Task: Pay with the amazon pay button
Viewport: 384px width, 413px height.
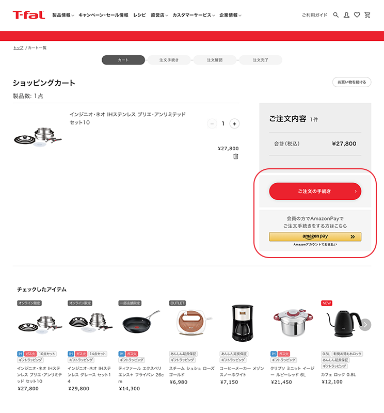Action: pyautogui.click(x=315, y=236)
